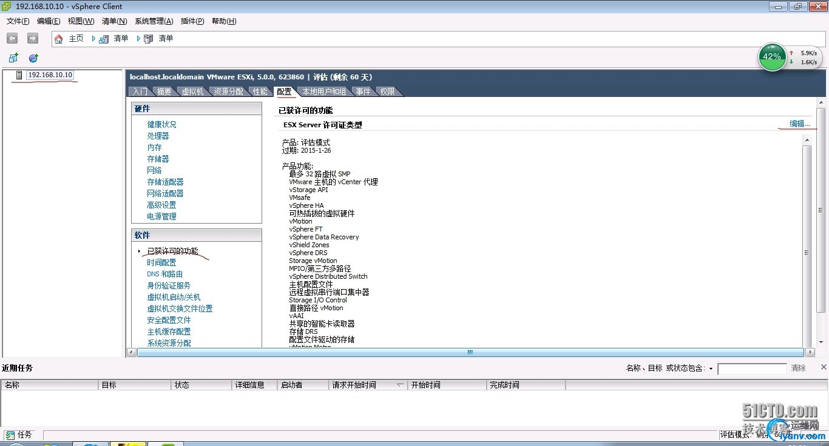The image size is (829, 446).
Task: Click the forward navigation arrow icon
Action: click(x=33, y=38)
